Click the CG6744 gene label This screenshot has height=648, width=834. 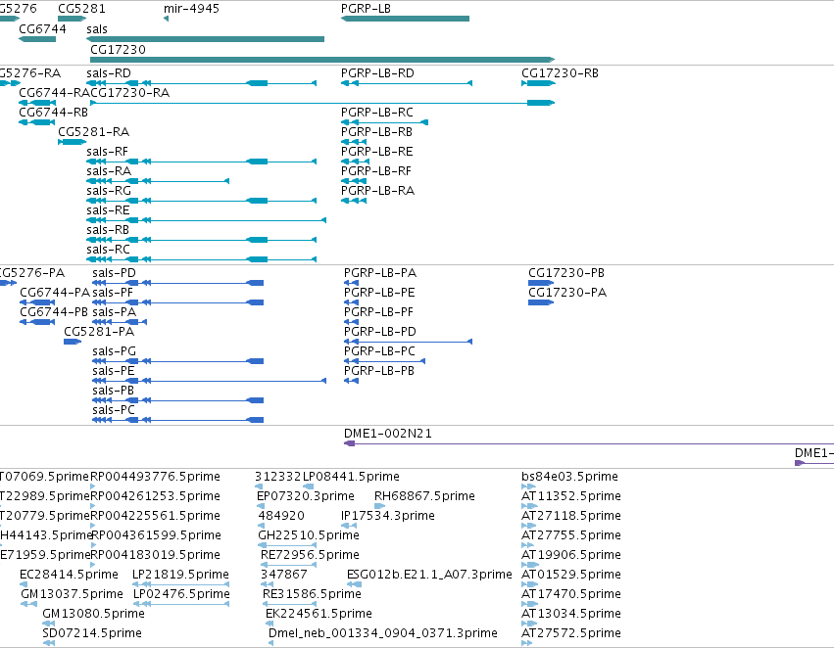click(x=42, y=28)
